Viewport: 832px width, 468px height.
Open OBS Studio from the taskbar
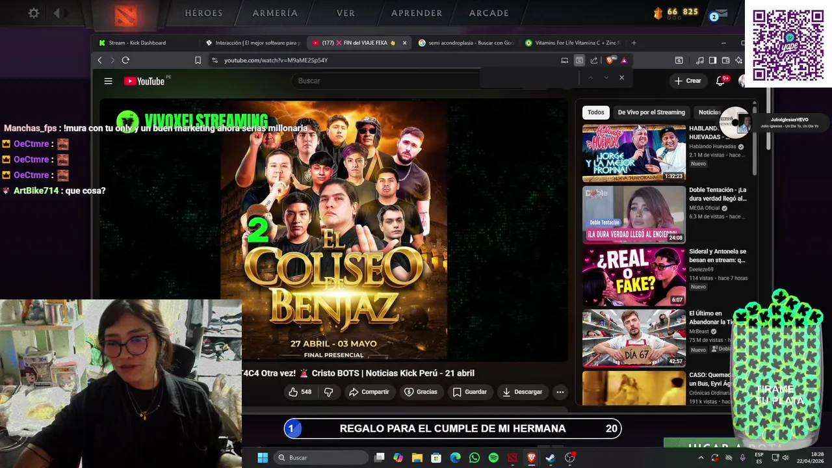(569, 458)
